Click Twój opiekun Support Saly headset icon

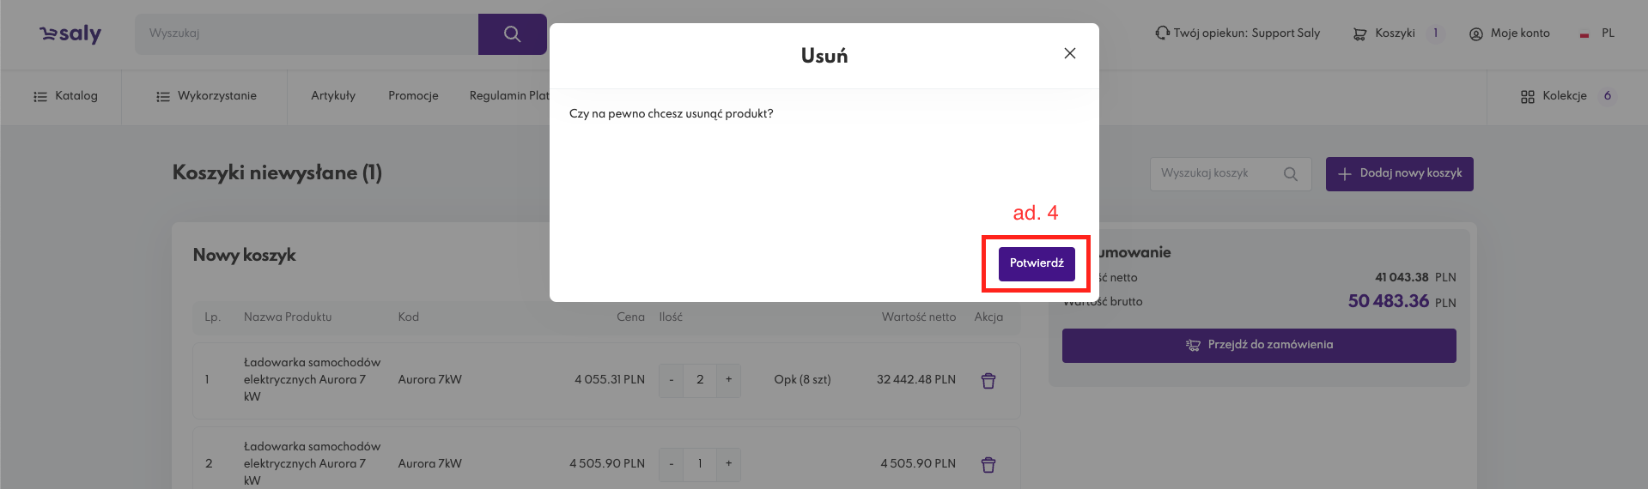point(1162,33)
